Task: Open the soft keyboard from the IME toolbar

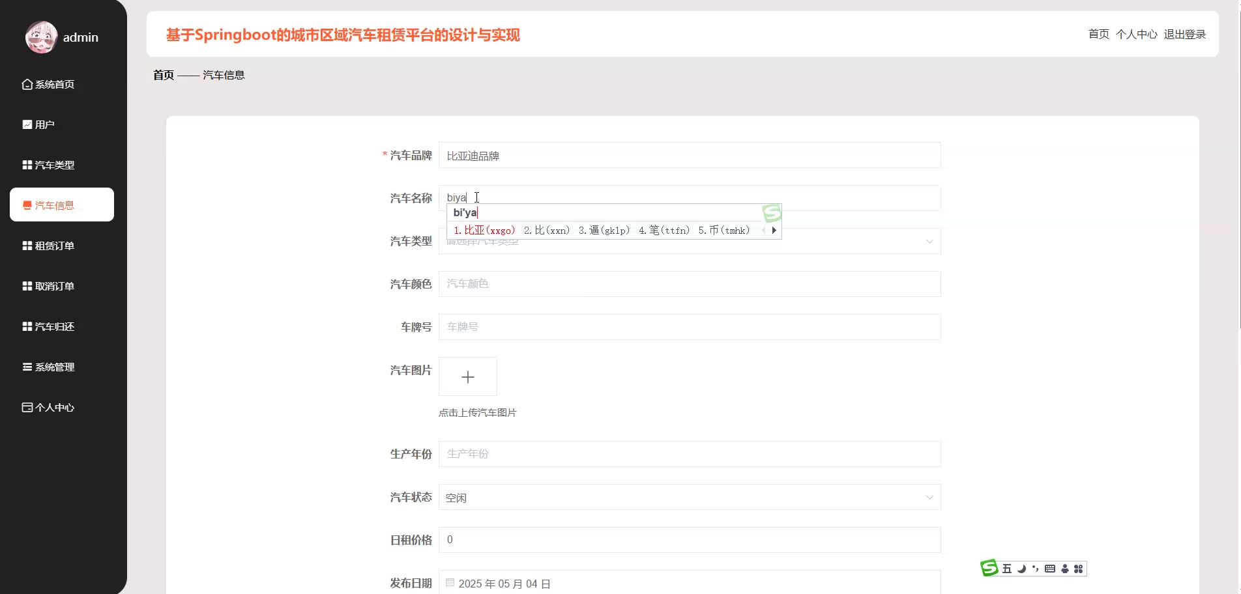Action: point(1050,569)
